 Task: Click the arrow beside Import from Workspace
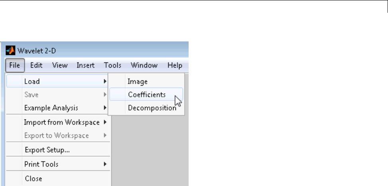click(105, 122)
